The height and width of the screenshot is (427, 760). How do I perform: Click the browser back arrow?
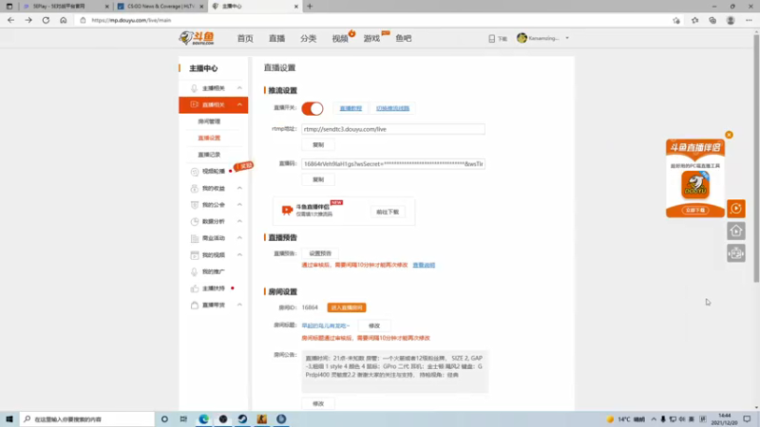coord(10,20)
